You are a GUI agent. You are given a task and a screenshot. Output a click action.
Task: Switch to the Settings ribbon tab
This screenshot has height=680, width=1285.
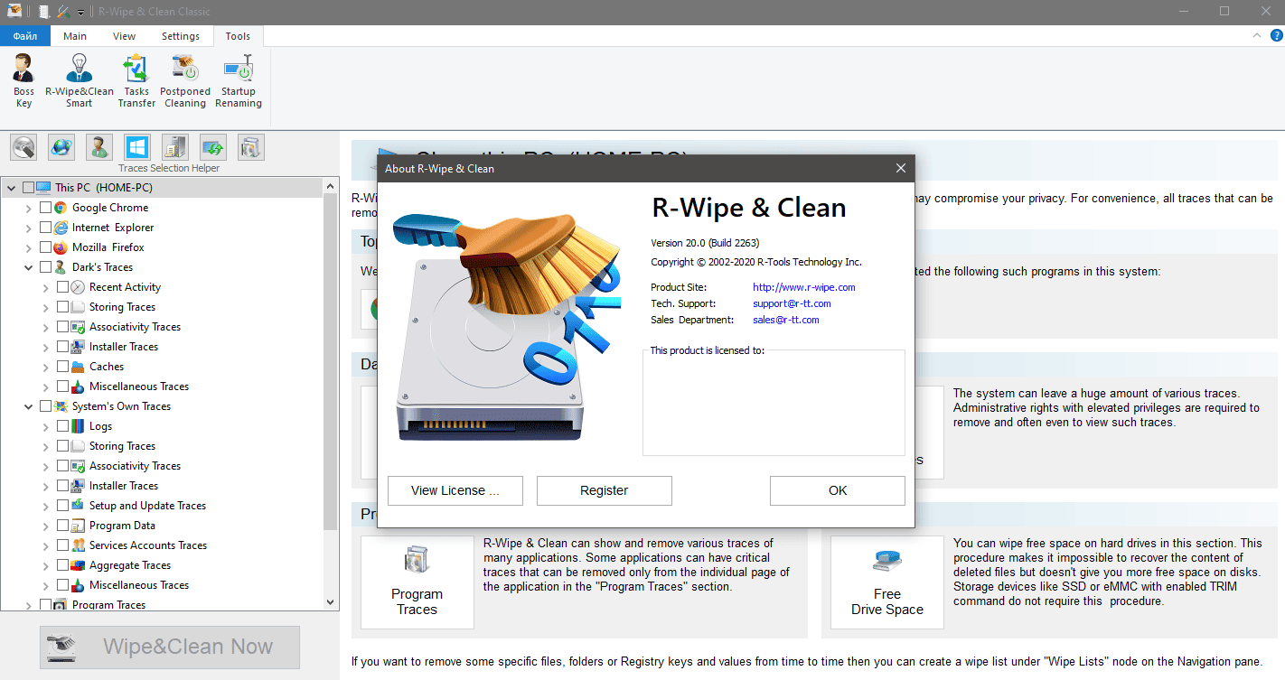(x=181, y=36)
